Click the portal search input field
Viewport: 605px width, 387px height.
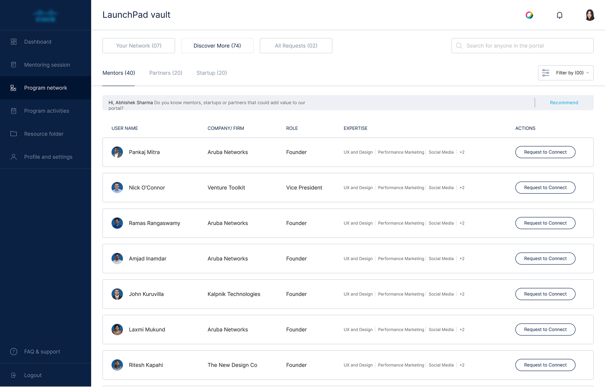[x=522, y=46]
